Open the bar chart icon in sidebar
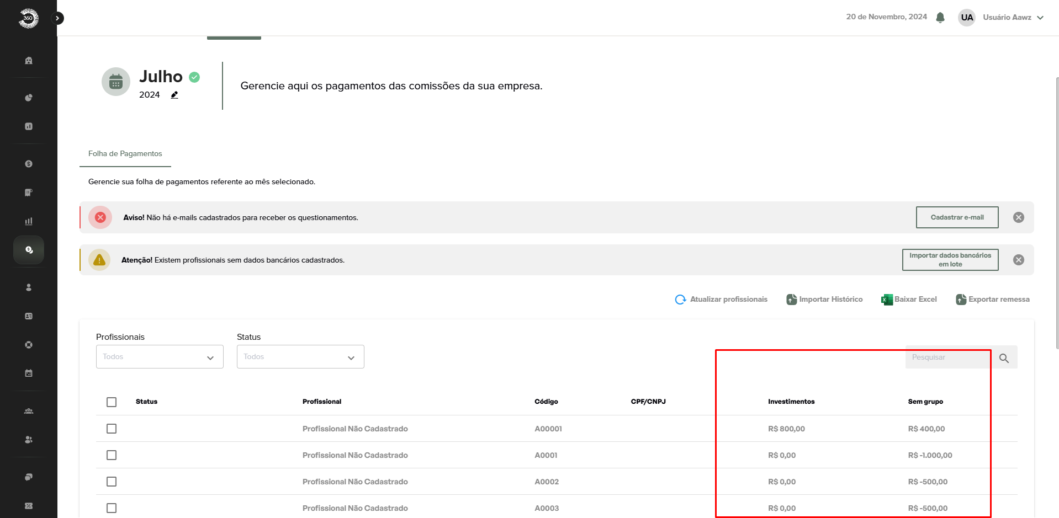Image resolution: width=1059 pixels, height=518 pixels. tap(29, 221)
